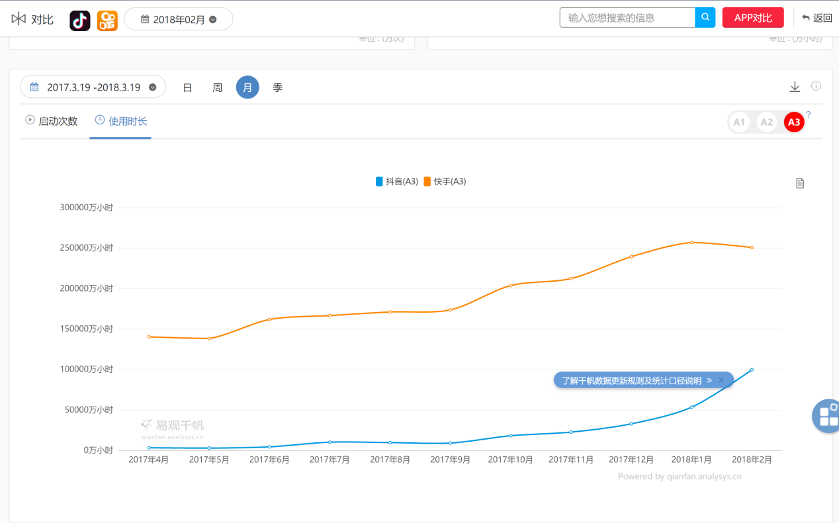Click the Kuaishou orange app icon
The image size is (839, 523).
coord(107,20)
